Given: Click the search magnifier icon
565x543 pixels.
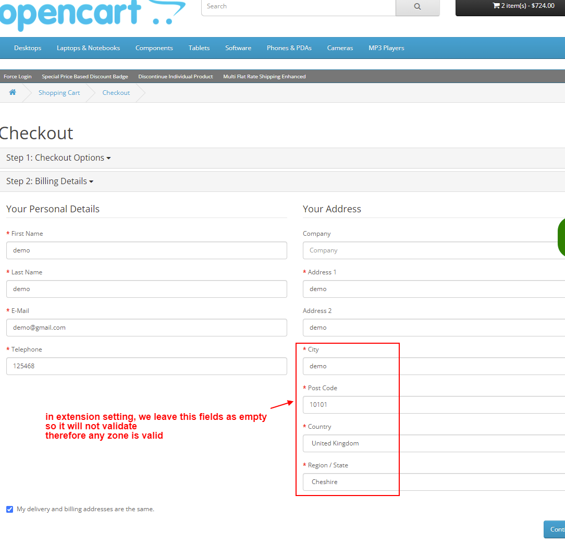Looking at the screenshot, I should (417, 8).
